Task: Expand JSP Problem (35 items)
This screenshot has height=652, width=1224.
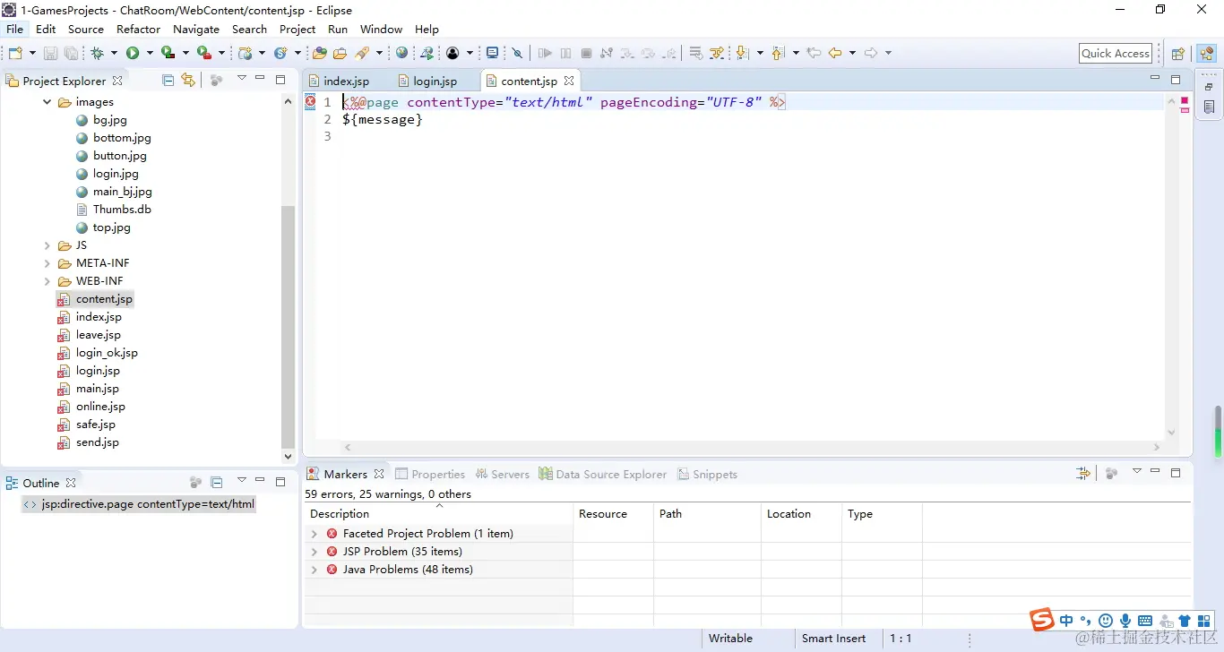Action: (314, 552)
